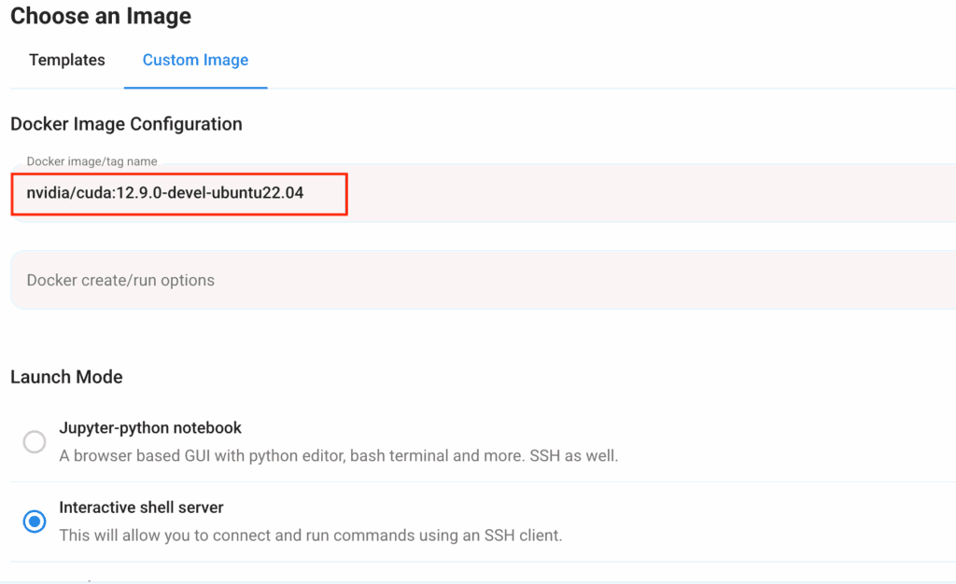Click the 'Choose an Image' heading
The height and width of the screenshot is (584, 956).
pos(101,16)
